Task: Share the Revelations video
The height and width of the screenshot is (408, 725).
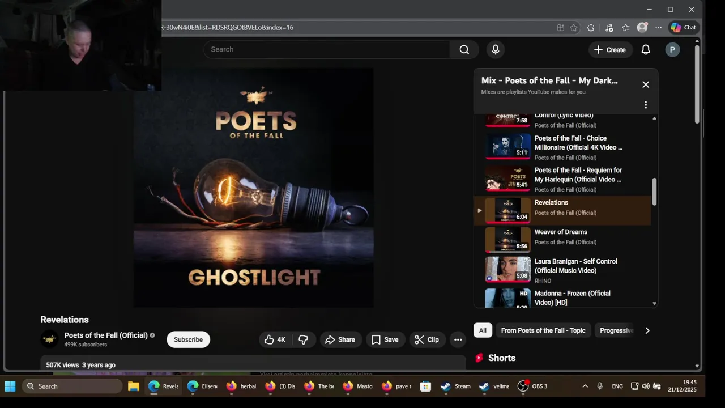Action: point(340,339)
